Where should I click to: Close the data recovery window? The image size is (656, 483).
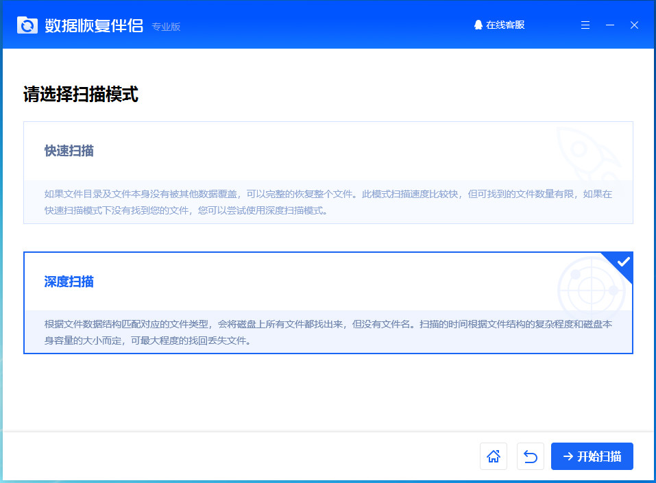(634, 25)
